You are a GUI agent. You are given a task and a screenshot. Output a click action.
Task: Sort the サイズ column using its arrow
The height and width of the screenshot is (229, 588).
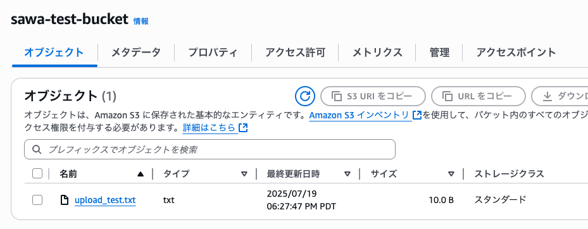(451, 174)
